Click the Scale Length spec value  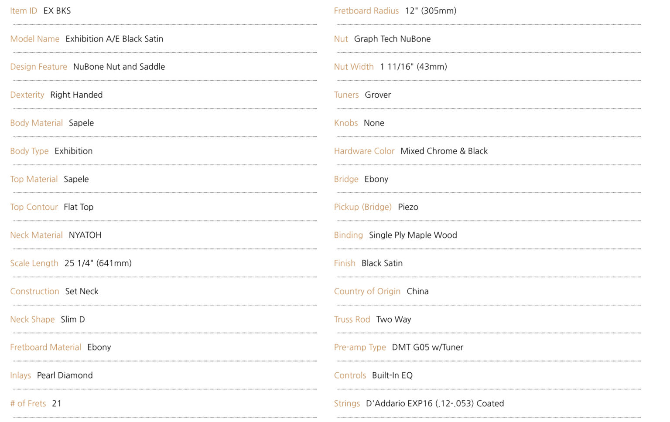tap(98, 263)
